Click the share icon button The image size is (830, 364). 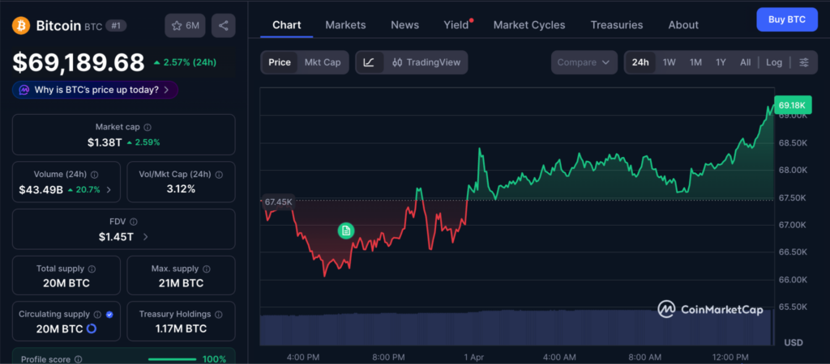point(223,26)
